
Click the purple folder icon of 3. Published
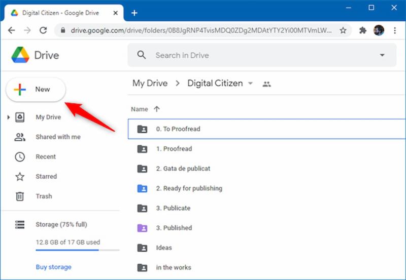tap(142, 228)
